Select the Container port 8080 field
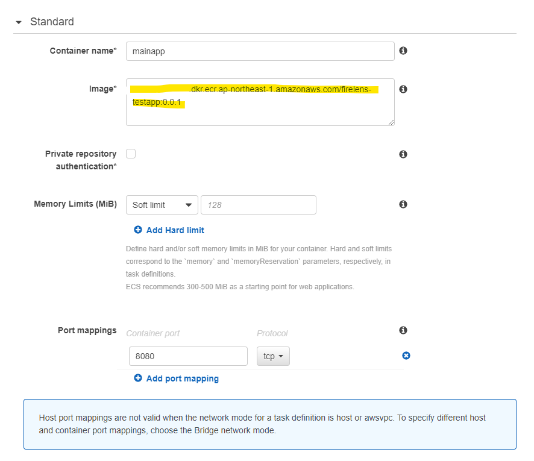Screen dimensions: 534x461 pyautogui.click(x=188, y=356)
